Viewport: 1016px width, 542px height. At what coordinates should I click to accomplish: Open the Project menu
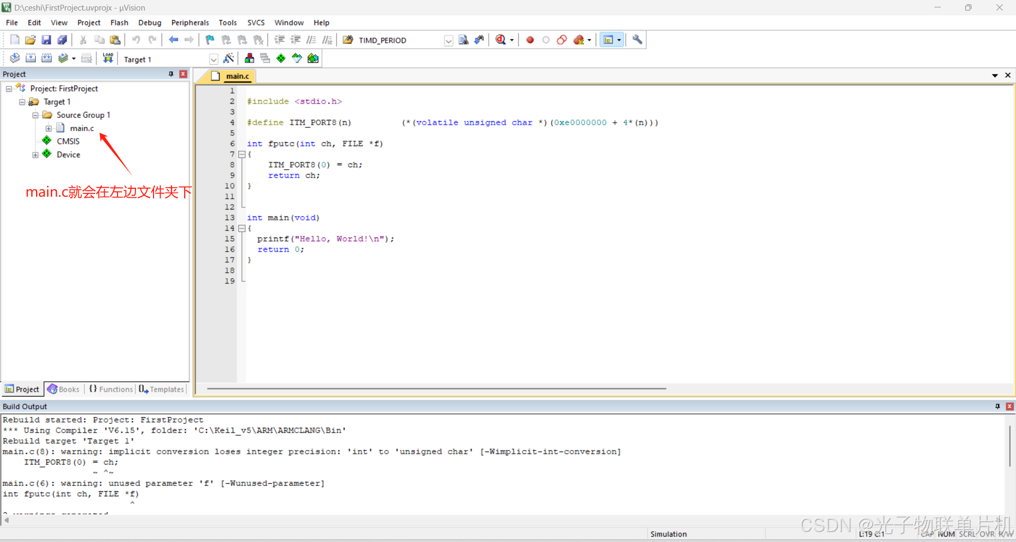pyautogui.click(x=89, y=23)
